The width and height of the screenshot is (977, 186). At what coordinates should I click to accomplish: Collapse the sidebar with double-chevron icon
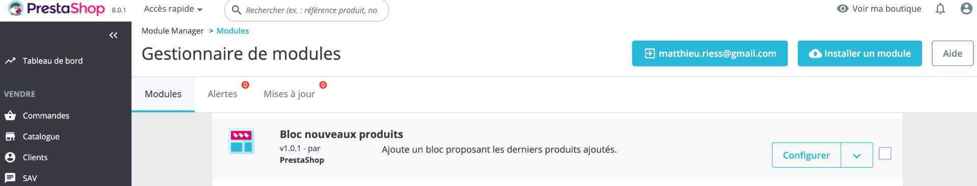pos(113,35)
